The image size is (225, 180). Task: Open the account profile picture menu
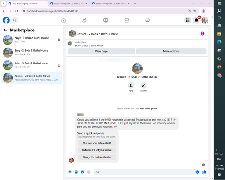click(x=205, y=20)
